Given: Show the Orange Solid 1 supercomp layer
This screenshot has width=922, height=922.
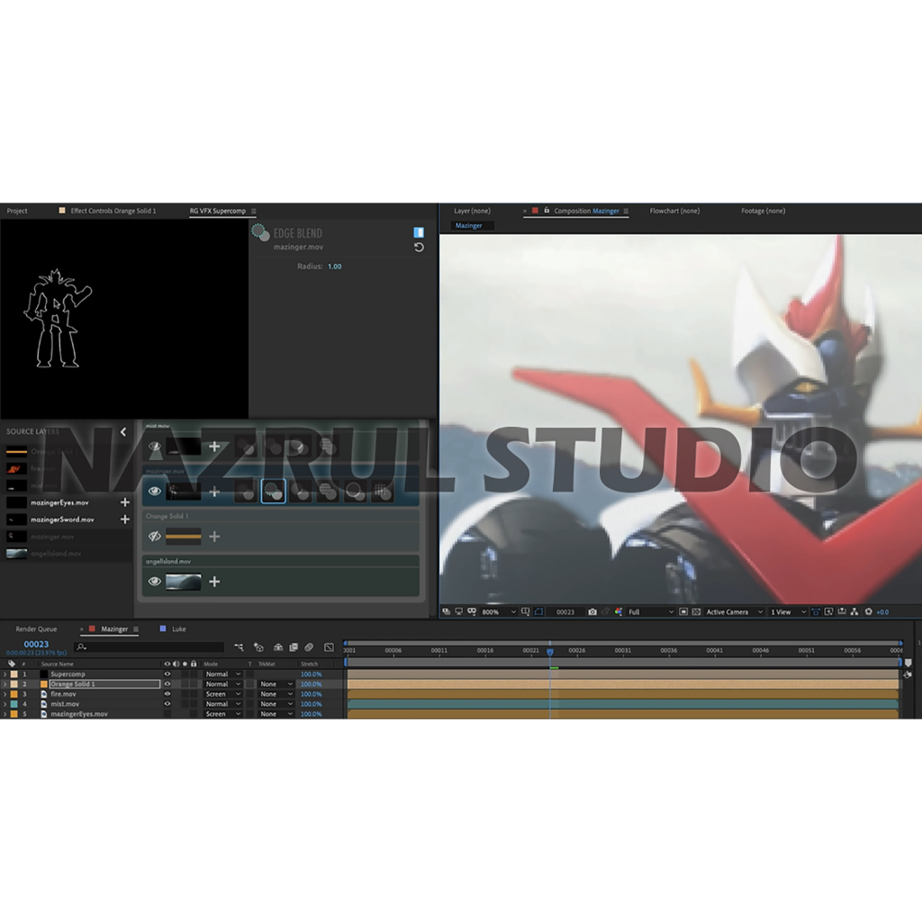Looking at the screenshot, I should click(x=155, y=537).
